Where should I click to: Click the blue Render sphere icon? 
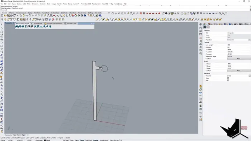[85, 15]
